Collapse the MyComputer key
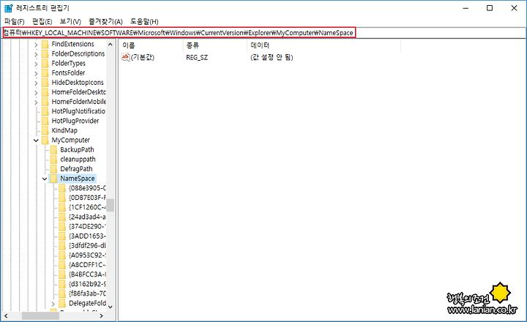The height and width of the screenshot is (322, 527). coord(36,141)
